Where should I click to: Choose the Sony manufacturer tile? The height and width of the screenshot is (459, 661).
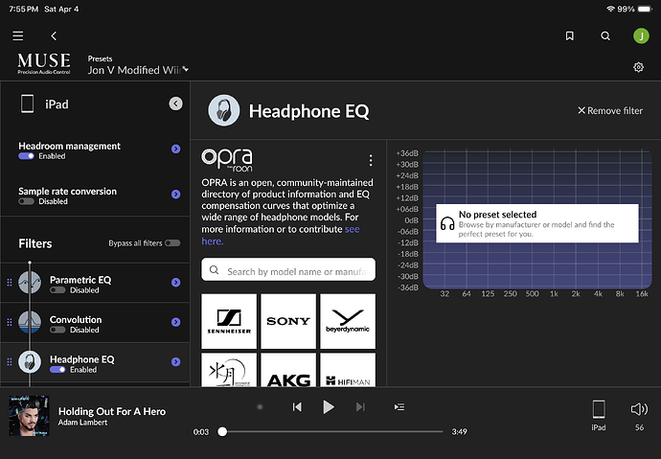point(288,322)
